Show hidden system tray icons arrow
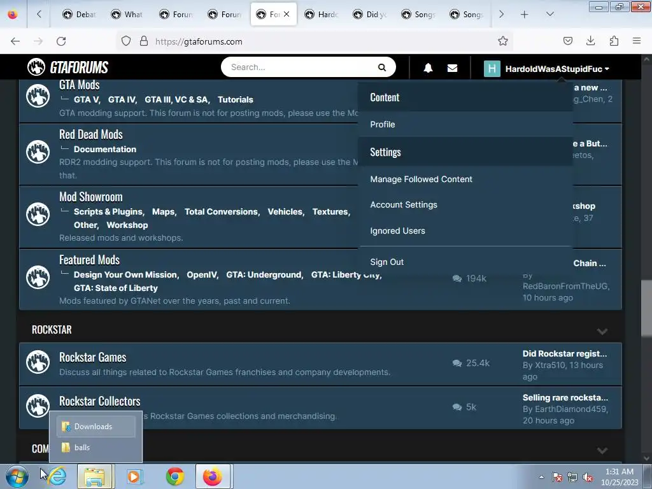The width and height of the screenshot is (652, 489). pos(541,477)
